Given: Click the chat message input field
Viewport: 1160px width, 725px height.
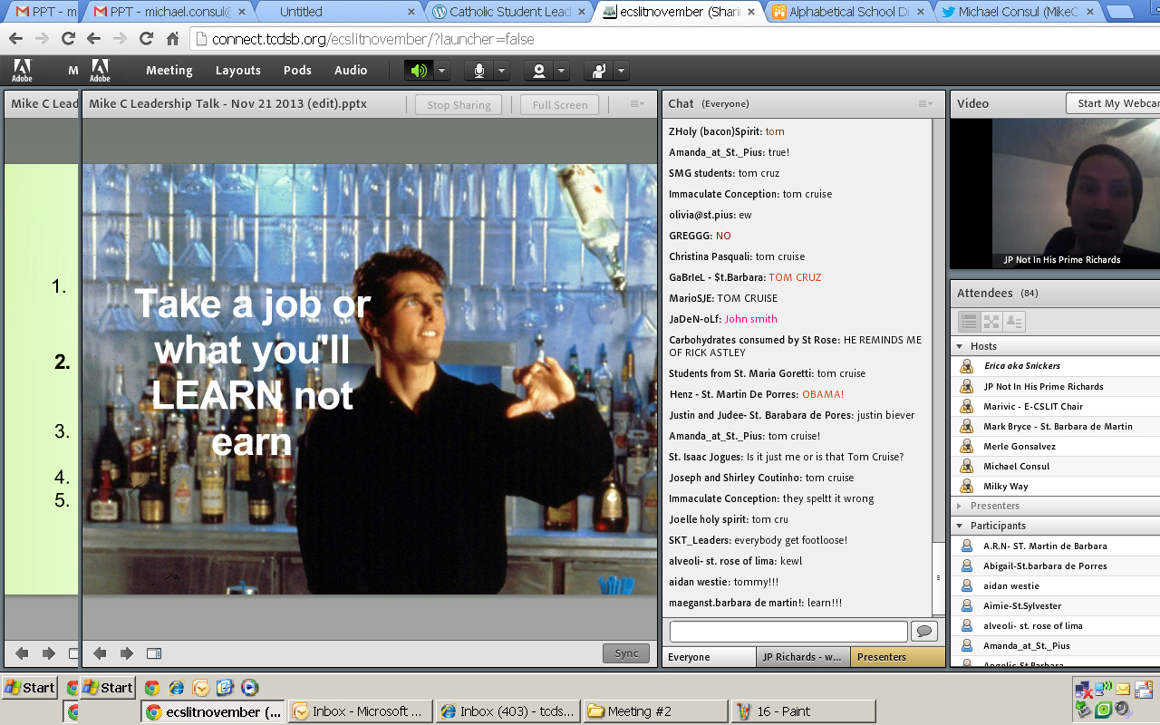Looking at the screenshot, I should pyautogui.click(x=788, y=632).
